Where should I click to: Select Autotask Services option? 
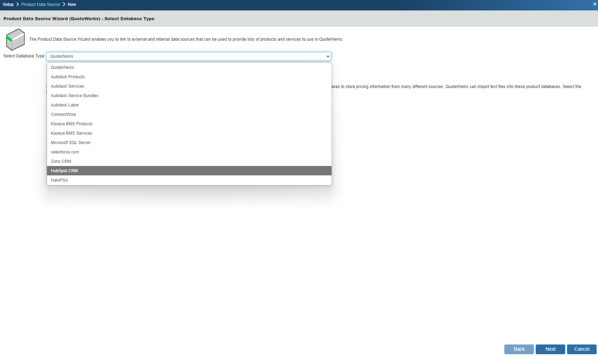(x=68, y=86)
